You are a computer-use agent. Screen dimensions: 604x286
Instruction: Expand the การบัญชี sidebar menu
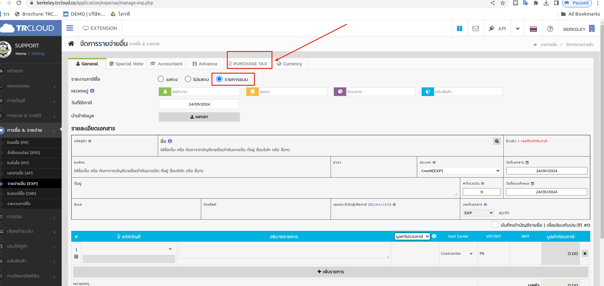pyautogui.click(x=31, y=100)
